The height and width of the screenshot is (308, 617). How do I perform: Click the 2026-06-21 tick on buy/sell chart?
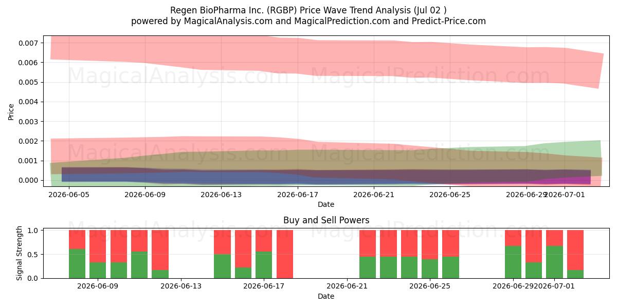pos(347,286)
